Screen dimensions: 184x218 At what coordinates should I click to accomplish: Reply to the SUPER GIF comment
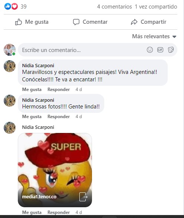pos(59,212)
